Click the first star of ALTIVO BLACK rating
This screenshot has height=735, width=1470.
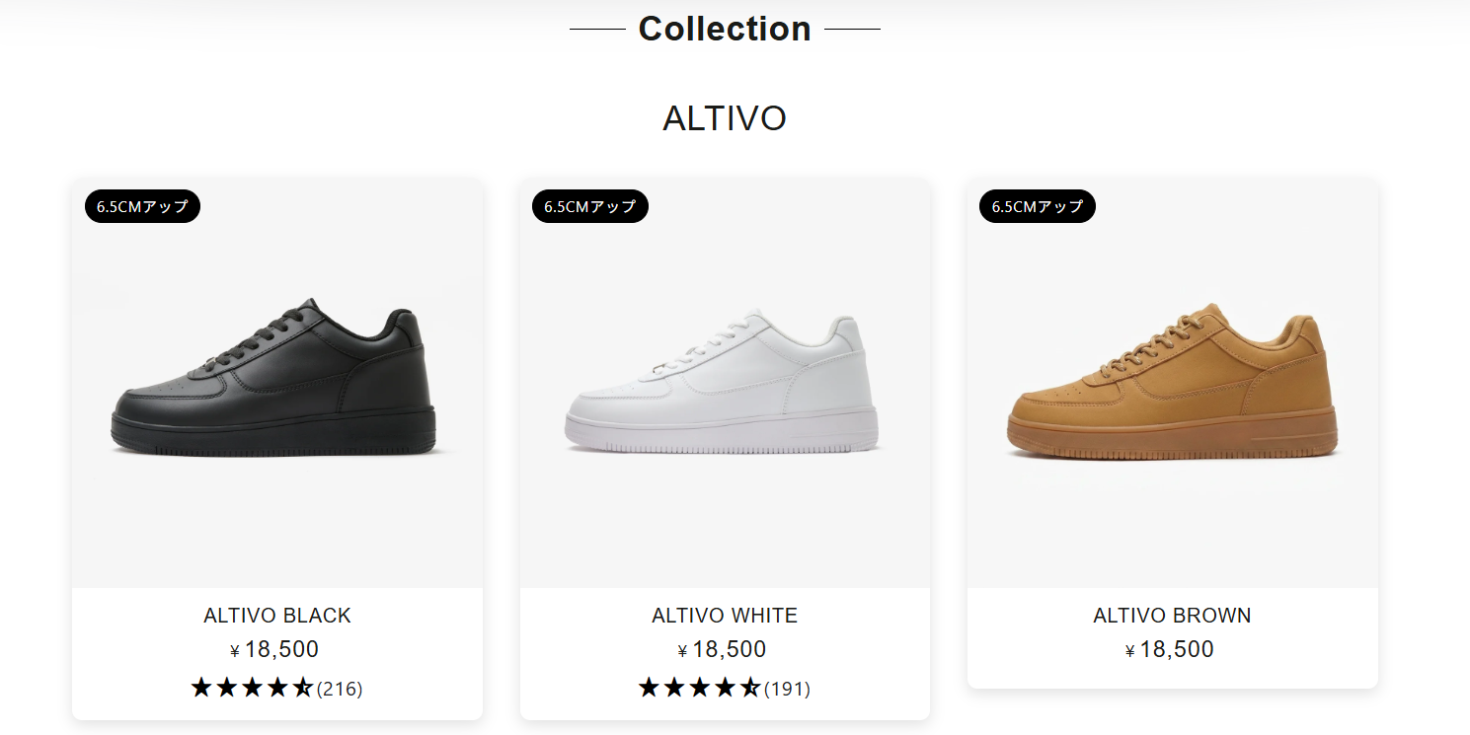click(x=201, y=688)
